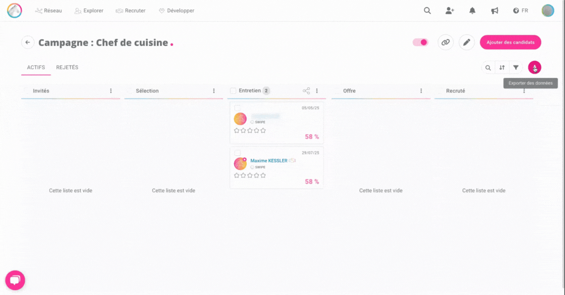Switch to the REJETÉS tab
Viewport: 565px width, 295px height.
point(67,68)
